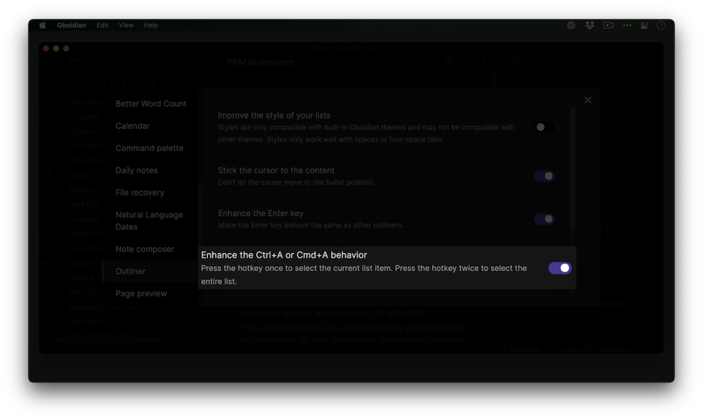
Task: Open the View menu
Action: pyautogui.click(x=126, y=25)
